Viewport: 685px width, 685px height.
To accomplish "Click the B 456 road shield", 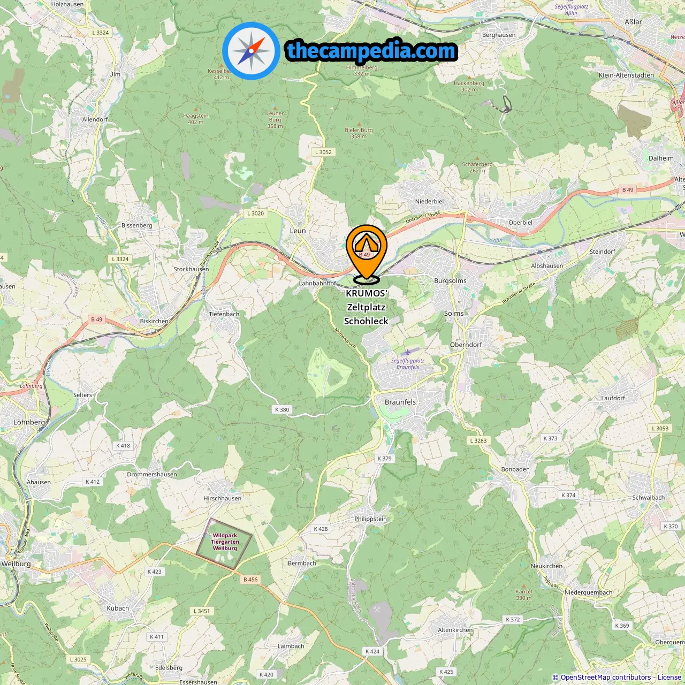I will (x=250, y=579).
